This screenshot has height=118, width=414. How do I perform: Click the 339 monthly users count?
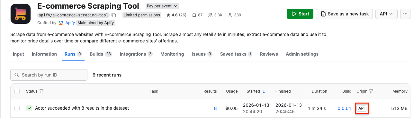tap(235, 15)
